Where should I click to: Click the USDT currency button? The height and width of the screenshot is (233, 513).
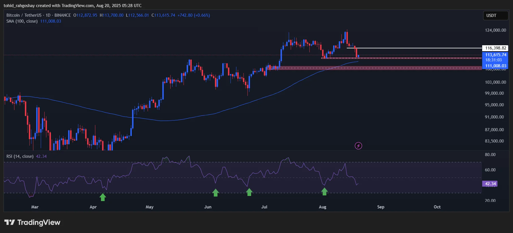coord(495,16)
